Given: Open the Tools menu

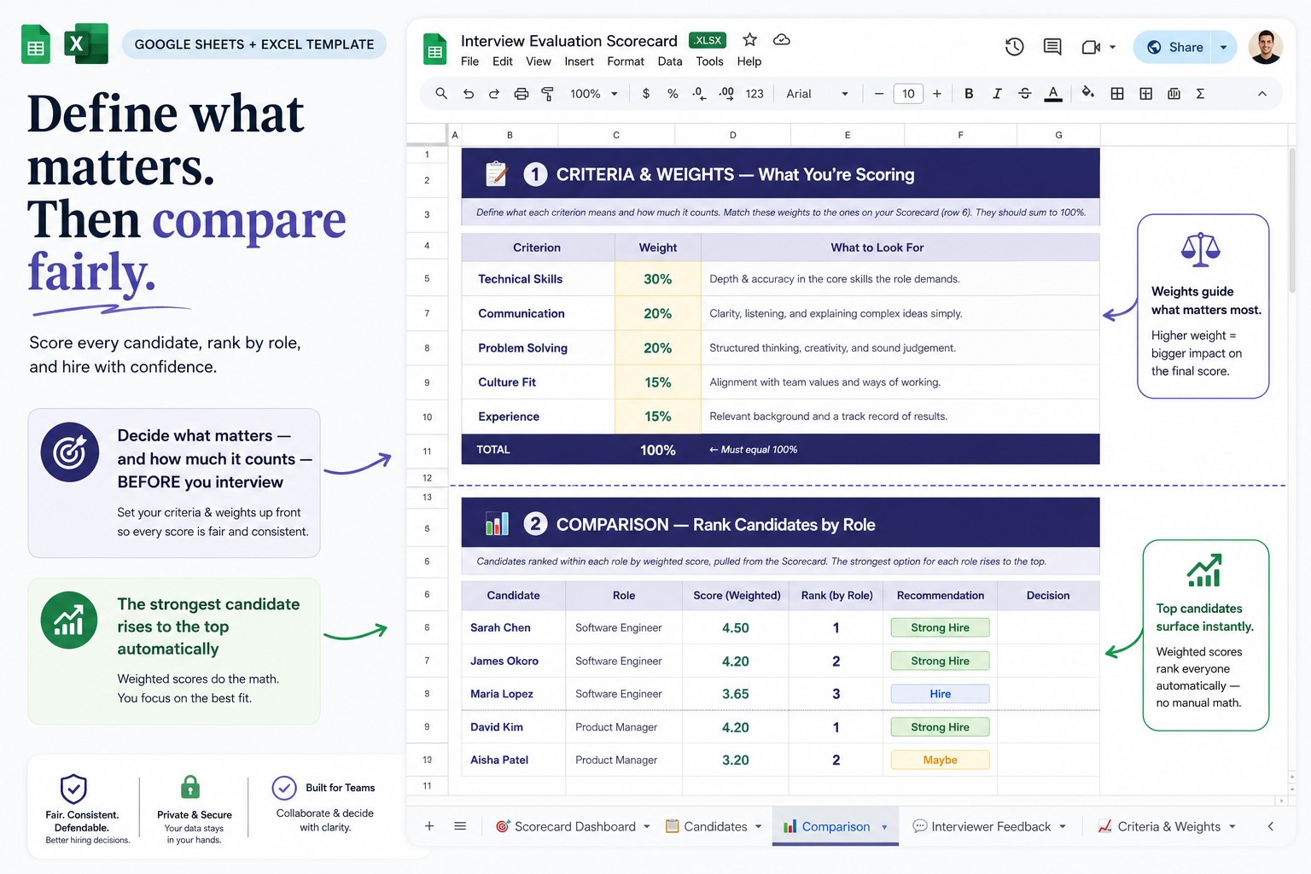Looking at the screenshot, I should pos(709,61).
